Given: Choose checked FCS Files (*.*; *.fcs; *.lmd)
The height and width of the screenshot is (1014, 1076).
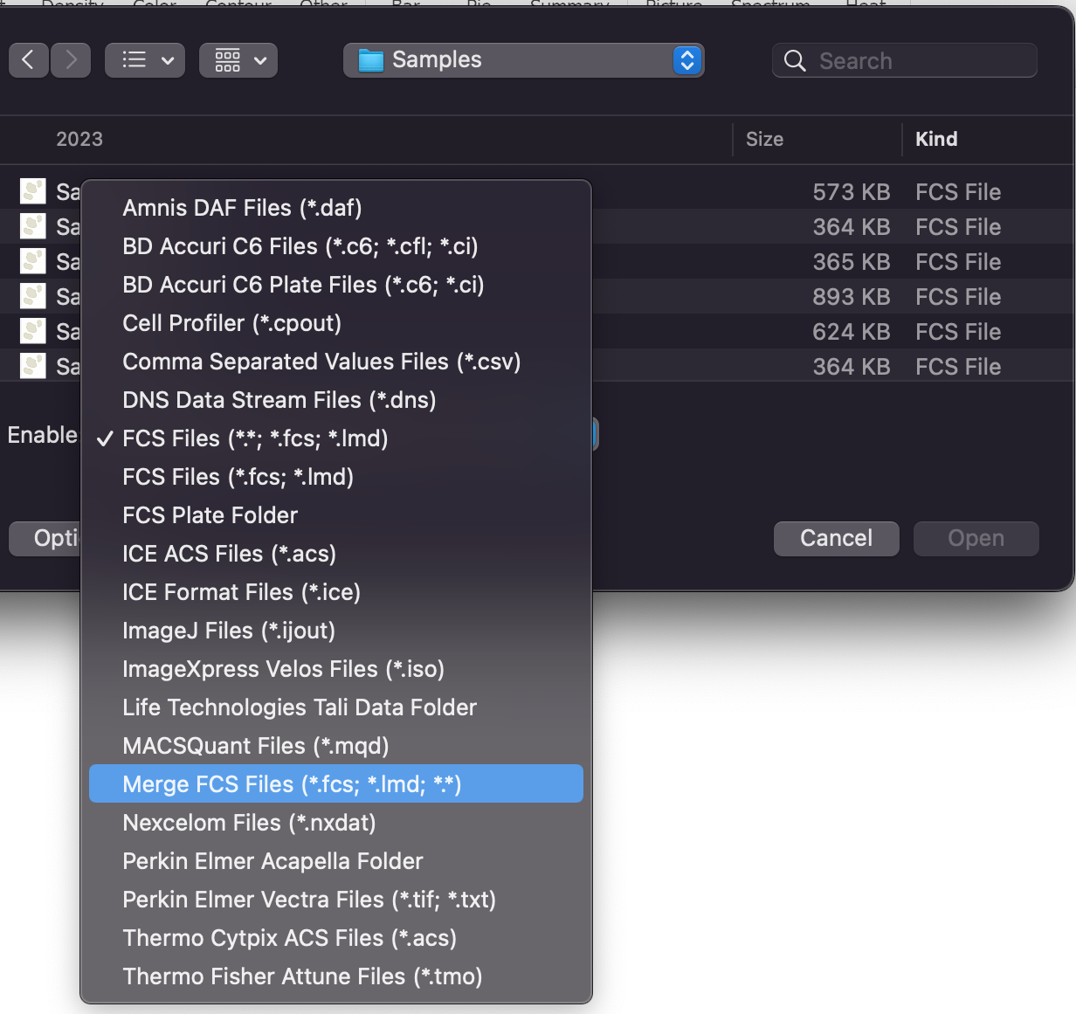Looking at the screenshot, I should (336, 438).
